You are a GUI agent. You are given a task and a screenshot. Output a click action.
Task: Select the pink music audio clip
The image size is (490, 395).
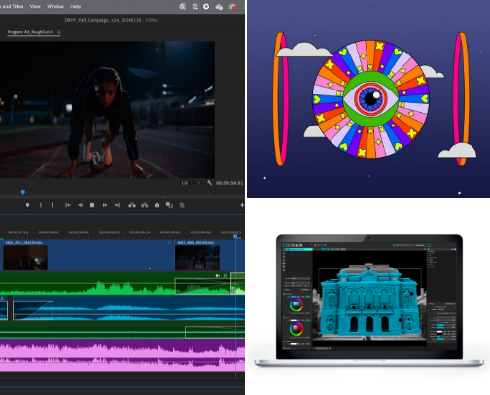(122, 355)
